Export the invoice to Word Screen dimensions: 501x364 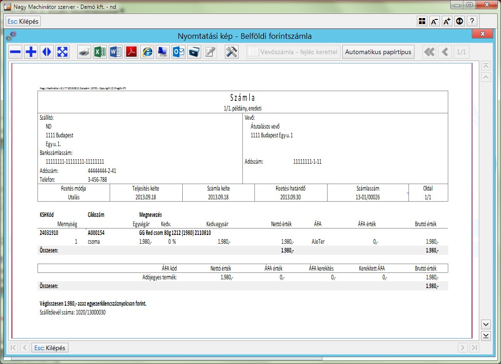click(x=116, y=52)
